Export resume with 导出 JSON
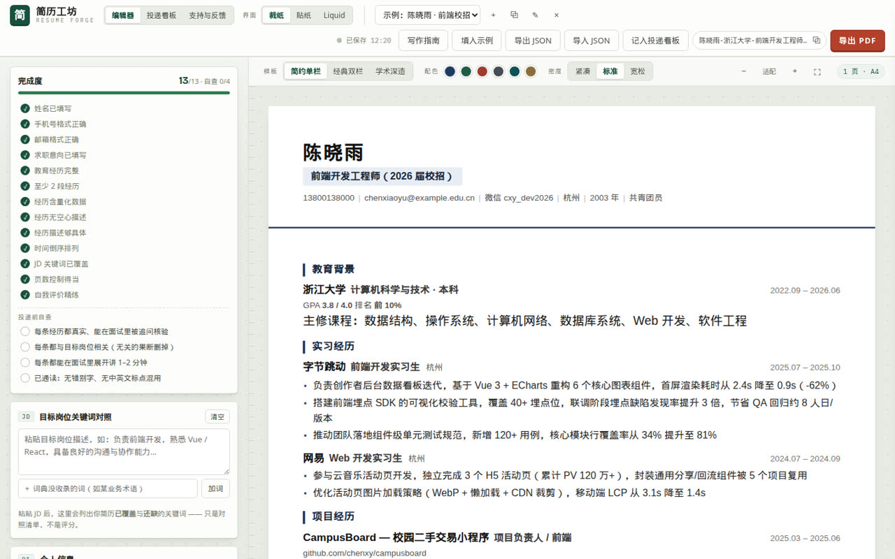 coord(533,41)
